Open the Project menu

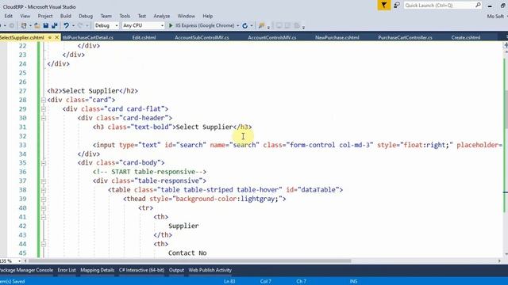point(45,16)
